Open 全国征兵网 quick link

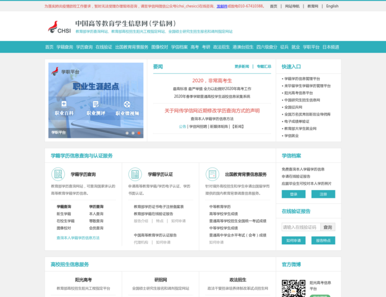click(x=293, y=108)
